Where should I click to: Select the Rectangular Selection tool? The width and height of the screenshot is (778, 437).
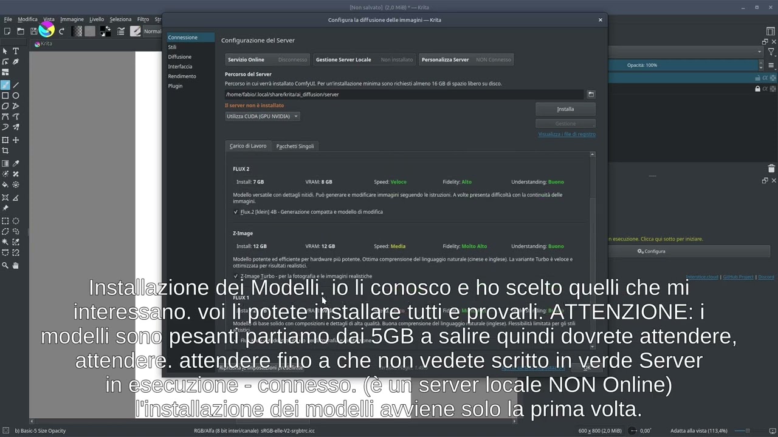(x=5, y=221)
